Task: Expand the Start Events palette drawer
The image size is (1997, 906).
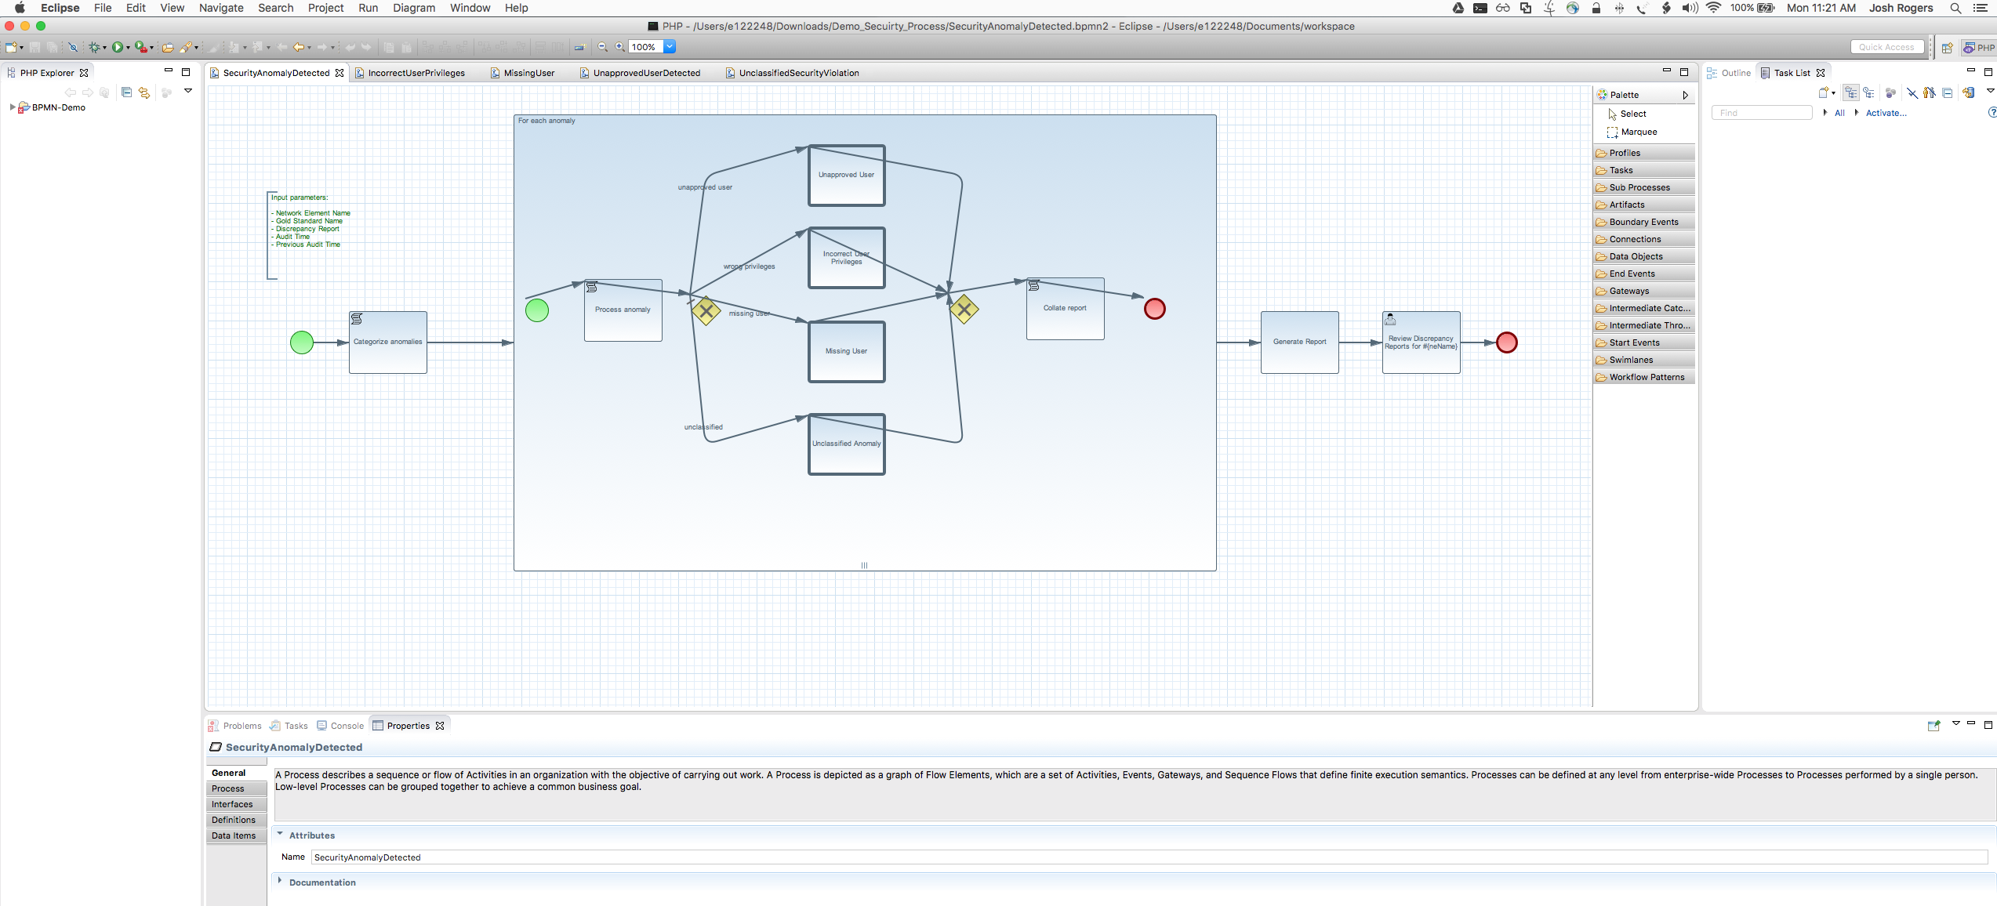Action: tap(1644, 342)
